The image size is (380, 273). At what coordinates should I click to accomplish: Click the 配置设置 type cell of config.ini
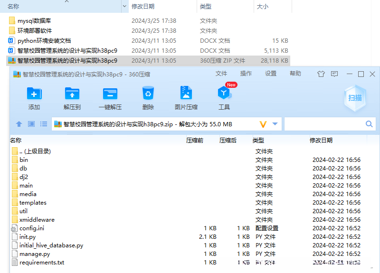tap(267, 228)
